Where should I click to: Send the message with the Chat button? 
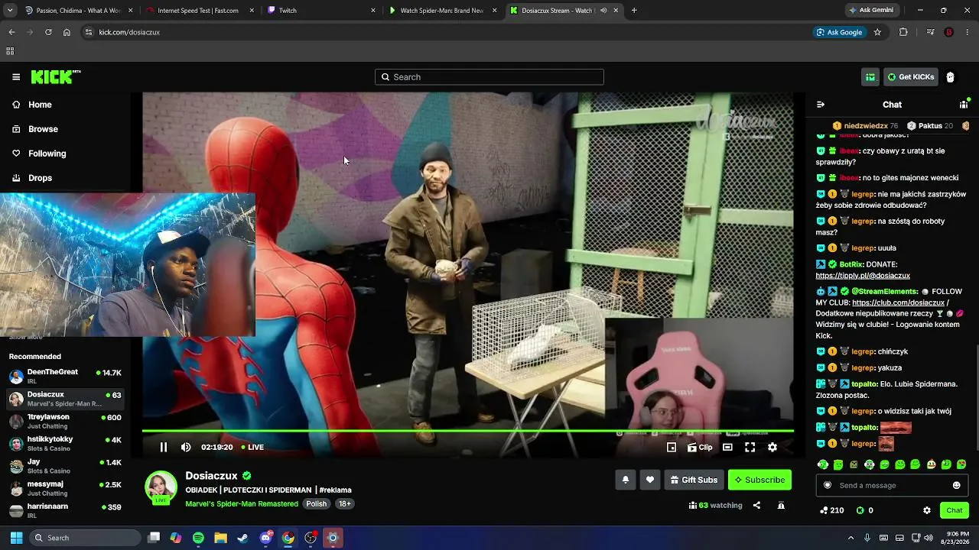click(955, 510)
